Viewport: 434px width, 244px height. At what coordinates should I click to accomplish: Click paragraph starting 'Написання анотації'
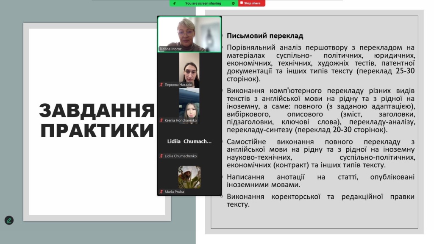(x=320, y=180)
